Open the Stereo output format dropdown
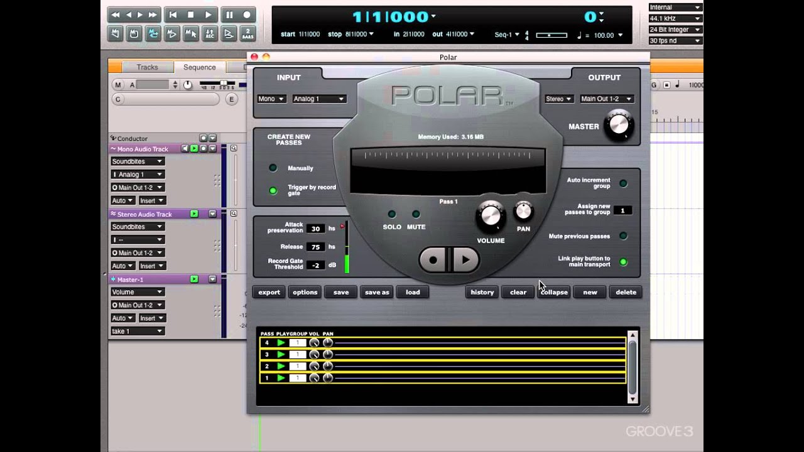This screenshot has width=804, height=452. 559,99
